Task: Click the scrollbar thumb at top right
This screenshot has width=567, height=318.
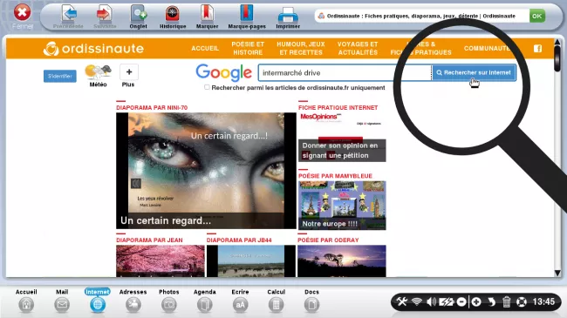Action: [x=557, y=58]
